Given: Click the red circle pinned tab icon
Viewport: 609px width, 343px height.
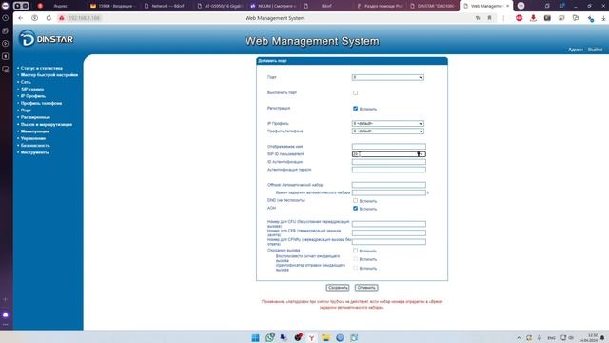Looking at the screenshot, I should coord(40,6).
